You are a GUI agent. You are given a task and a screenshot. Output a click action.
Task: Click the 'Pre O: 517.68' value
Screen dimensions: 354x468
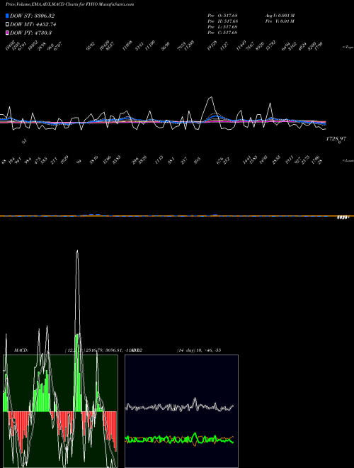pyautogui.click(x=222, y=16)
